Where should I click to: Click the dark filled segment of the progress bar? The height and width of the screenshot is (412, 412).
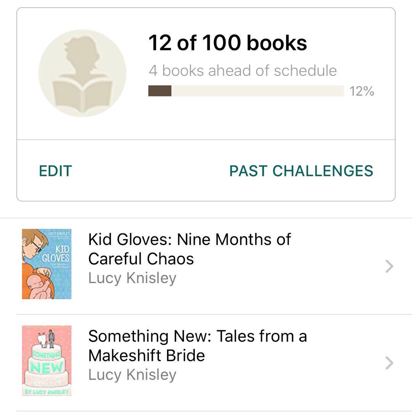click(x=160, y=91)
